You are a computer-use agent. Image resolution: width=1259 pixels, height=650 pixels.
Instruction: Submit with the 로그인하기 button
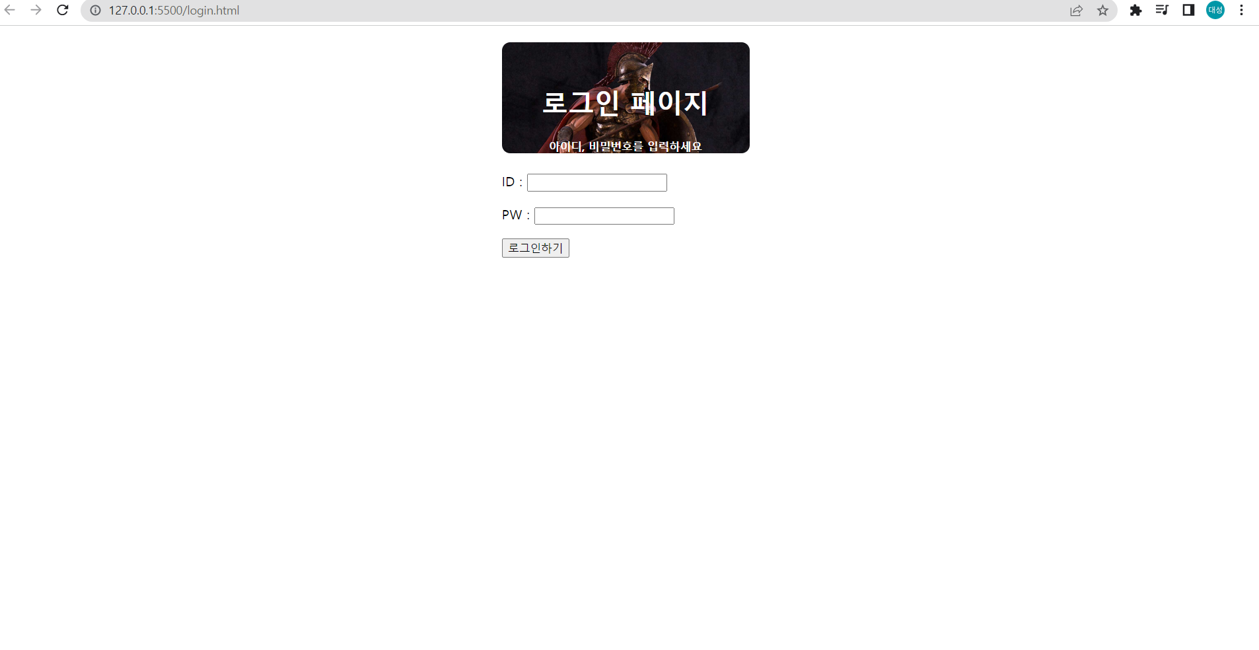click(536, 248)
